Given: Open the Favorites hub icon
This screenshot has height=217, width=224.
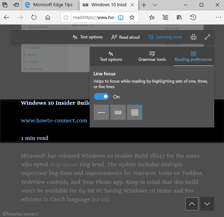Looking at the screenshot, I should [152, 17].
